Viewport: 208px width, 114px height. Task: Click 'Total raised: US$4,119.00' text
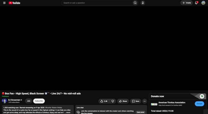(x=162, y=111)
